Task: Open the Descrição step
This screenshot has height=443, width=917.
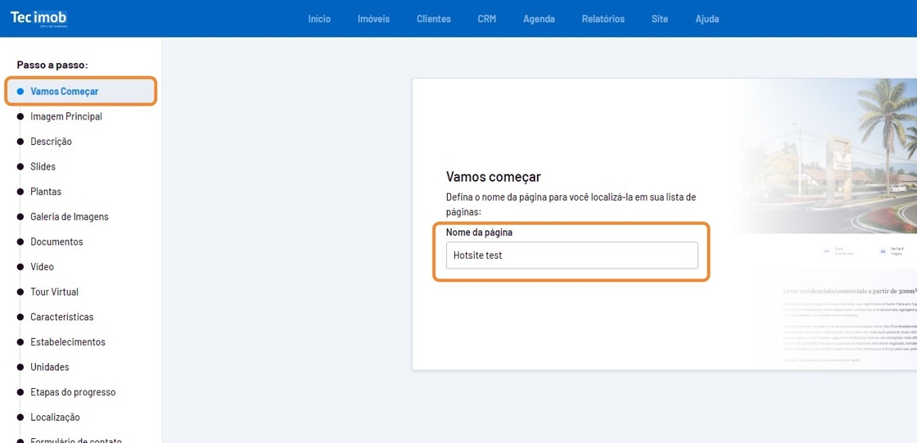Action: 51,142
